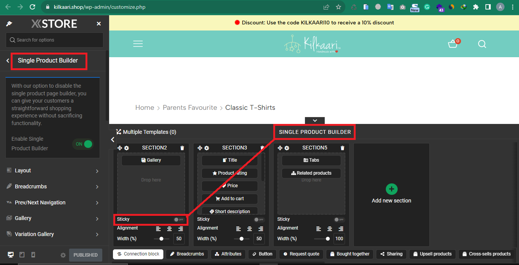Click the move handle icon of SECTION5

(280, 148)
